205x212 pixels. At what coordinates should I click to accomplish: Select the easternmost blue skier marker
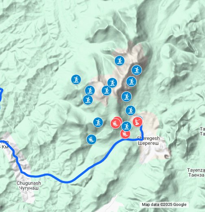[x=137, y=70]
